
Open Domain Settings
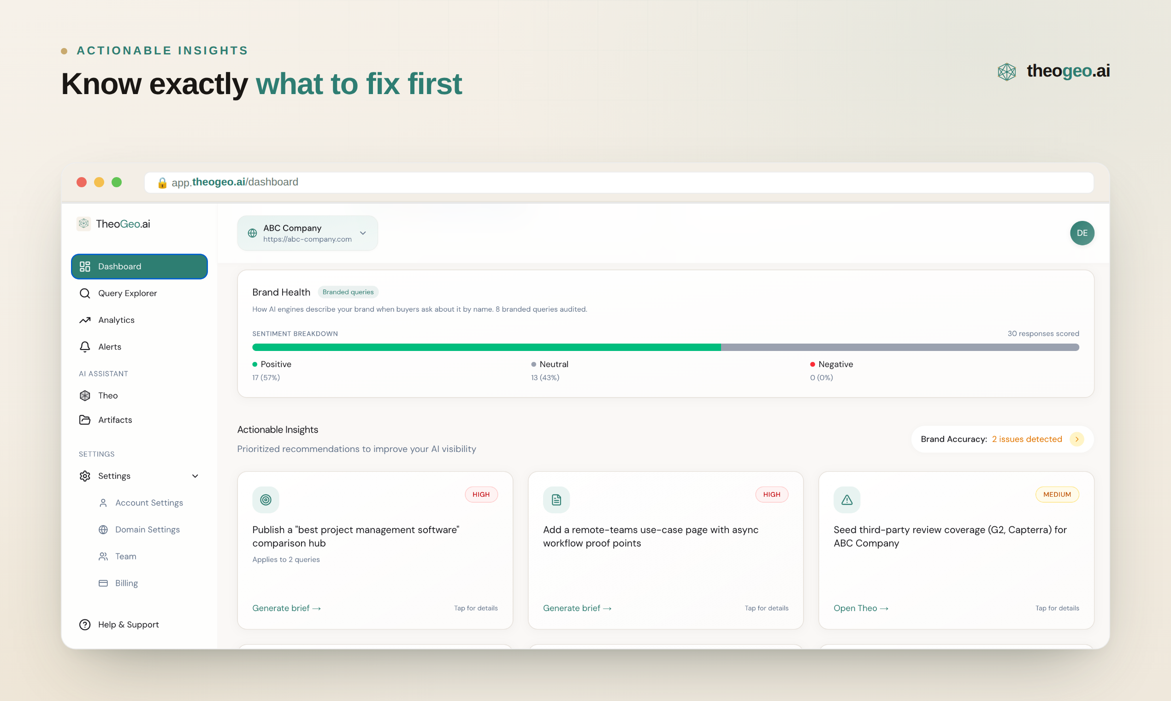[148, 529]
